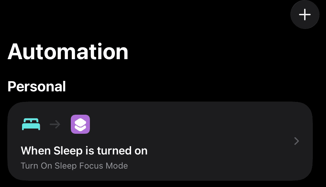The image size is (326, 187).
Task: Click the circular add button in corner
Action: pos(305,14)
